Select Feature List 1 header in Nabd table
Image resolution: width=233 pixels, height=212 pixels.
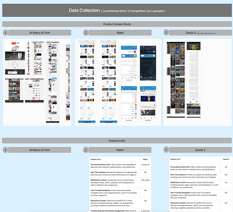point(96,159)
